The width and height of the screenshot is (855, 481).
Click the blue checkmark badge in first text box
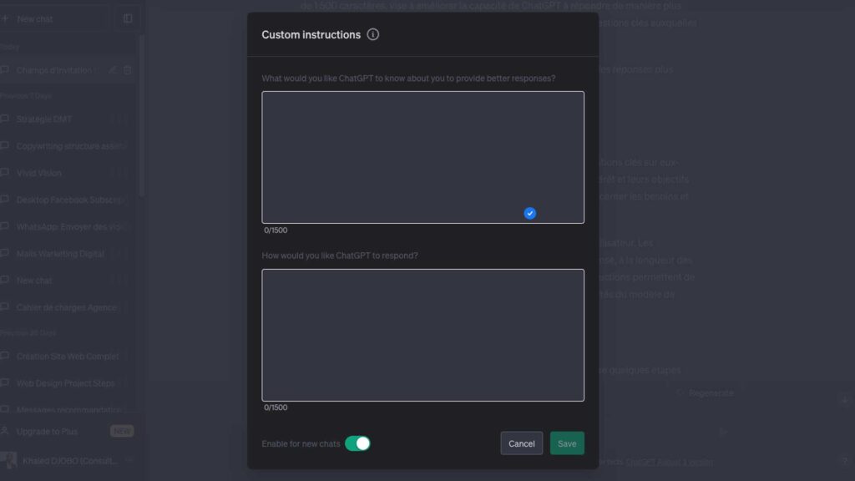530,213
